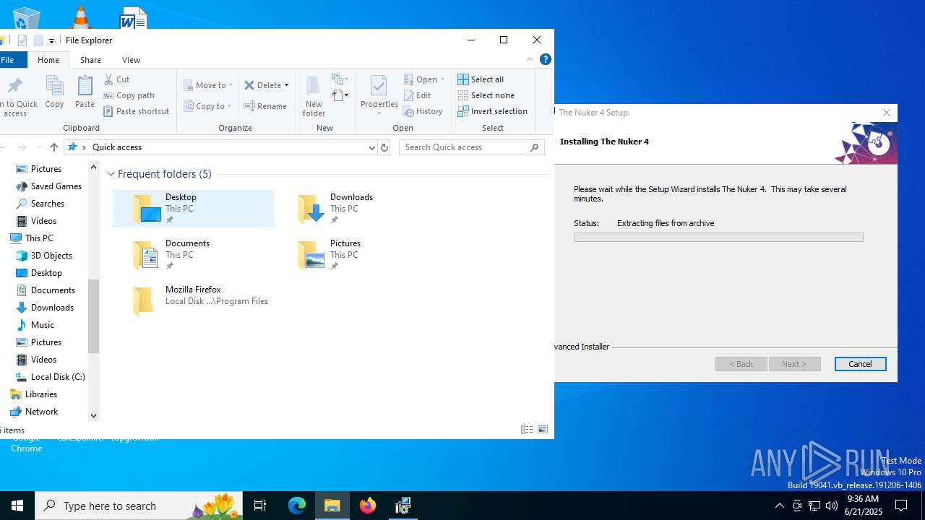Click Select all in Select group
The height and width of the screenshot is (520, 925).
[481, 79]
